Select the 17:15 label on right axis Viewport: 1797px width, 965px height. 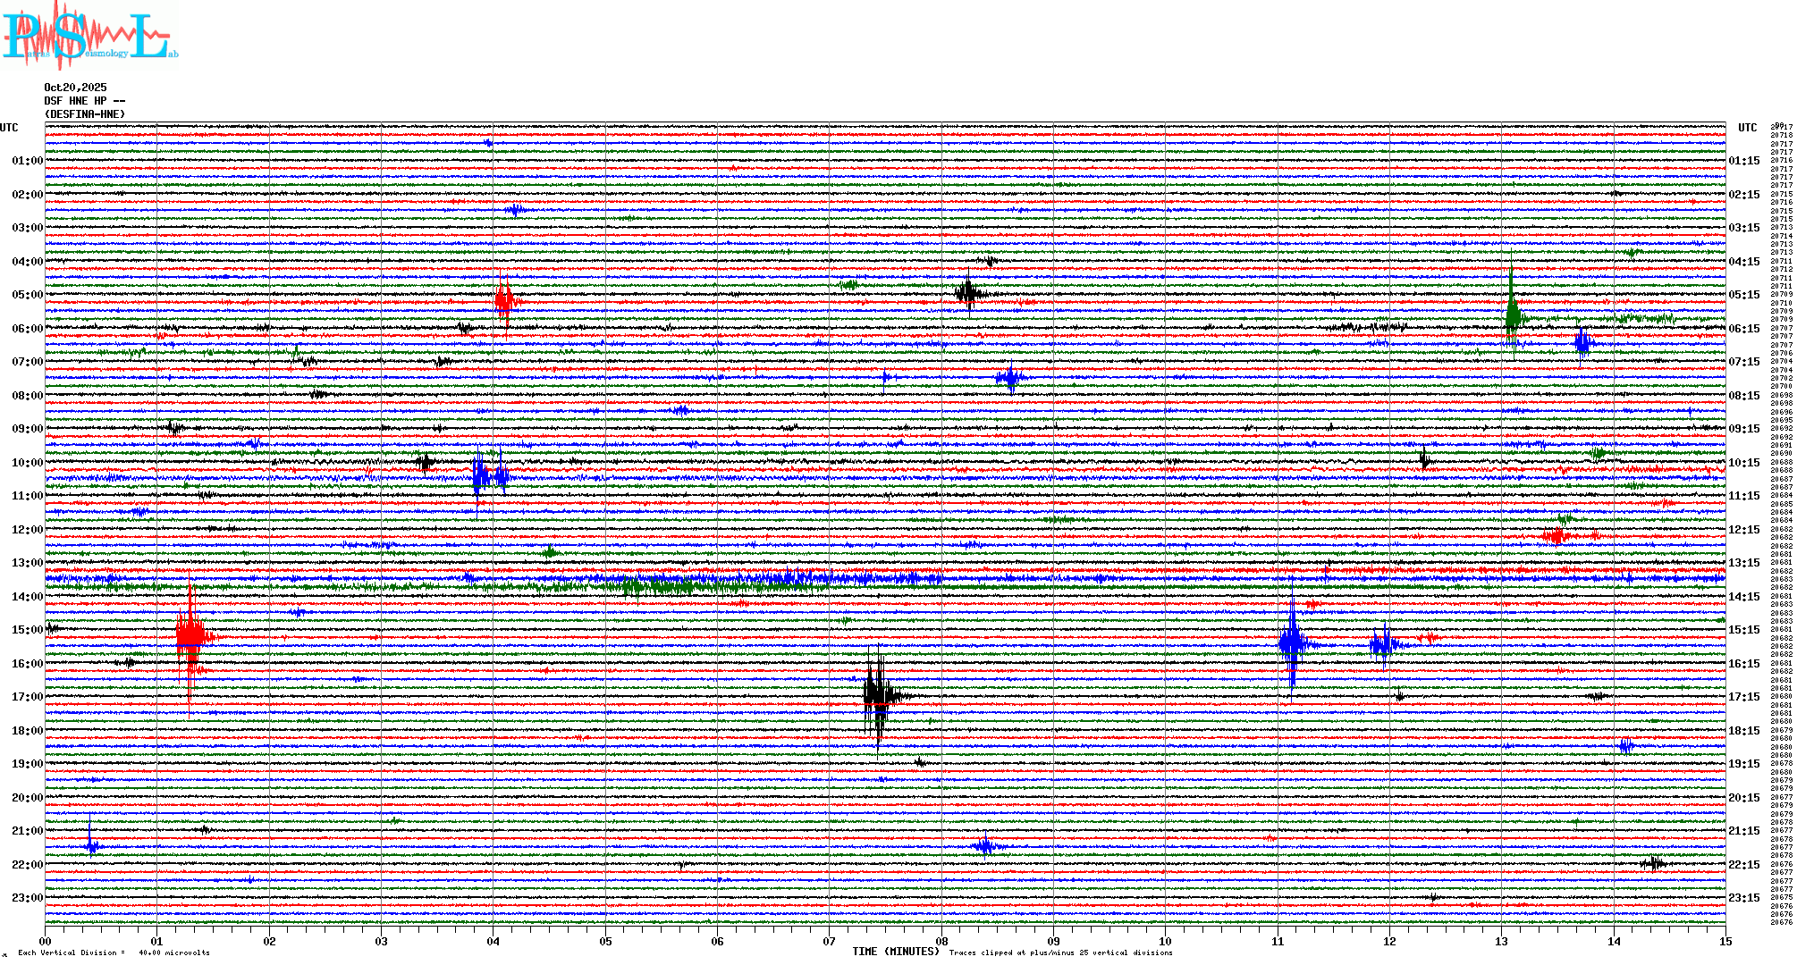tap(1743, 697)
